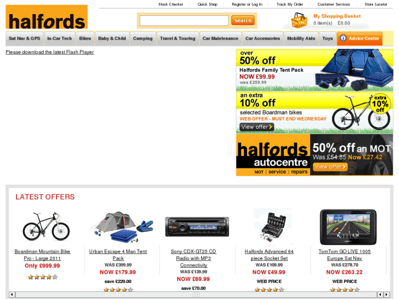The width and height of the screenshot is (399, 299).
Task: Open the TomTom sat nav product image
Action: click(x=348, y=227)
